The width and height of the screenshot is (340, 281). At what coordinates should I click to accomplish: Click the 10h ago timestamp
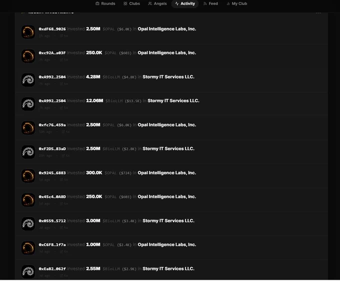coord(45,132)
